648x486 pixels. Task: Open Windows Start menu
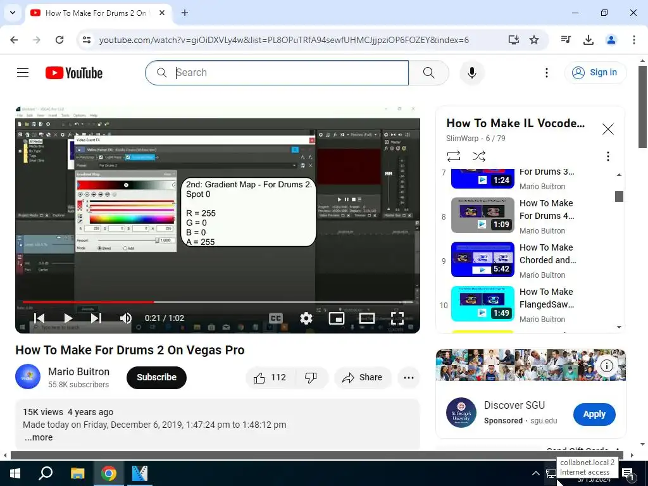click(15, 473)
